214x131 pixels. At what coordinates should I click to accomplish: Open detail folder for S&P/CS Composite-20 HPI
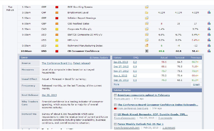click(x=147, y=34)
